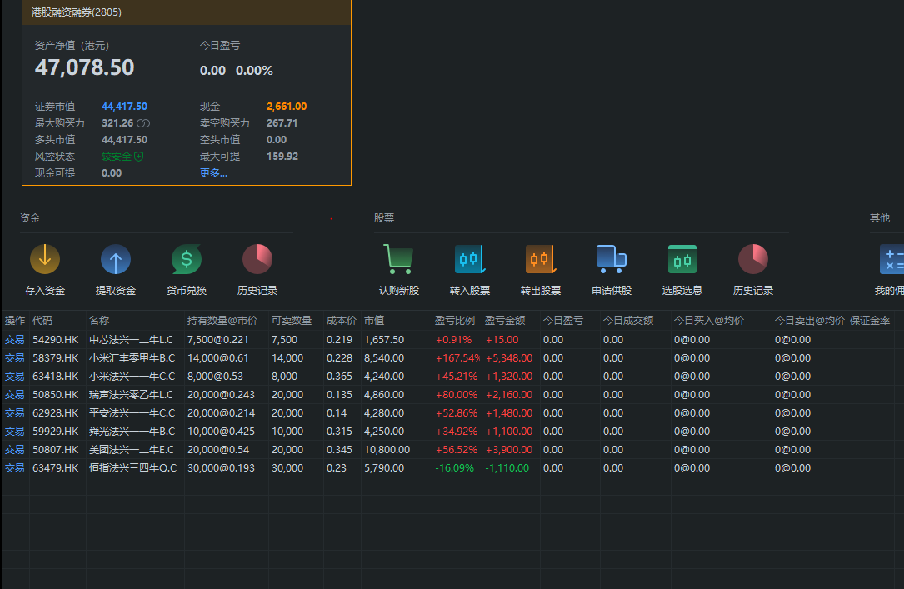
Task: Open the 提取资金 withdraw icon
Action: [116, 259]
